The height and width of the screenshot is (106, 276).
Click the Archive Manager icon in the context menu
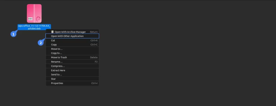click(x=52, y=32)
